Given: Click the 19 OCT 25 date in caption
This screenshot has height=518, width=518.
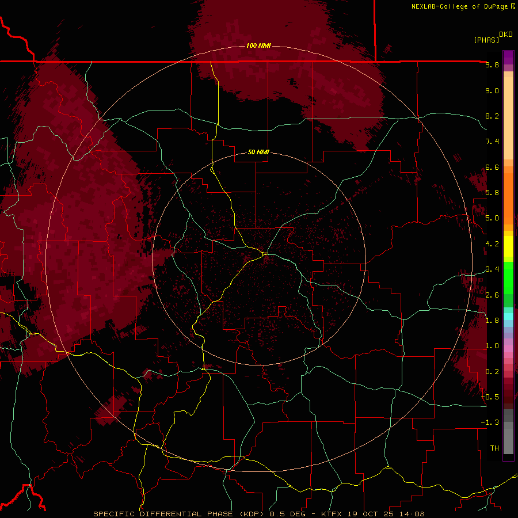Looking at the screenshot, I should point(370,514).
